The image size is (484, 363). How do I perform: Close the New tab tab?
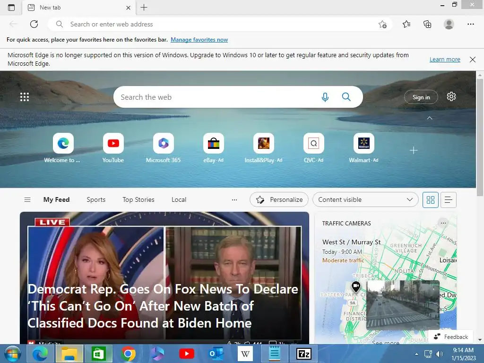pyautogui.click(x=129, y=8)
